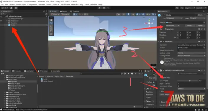Open the Tag Untagged dropdown
The image size is (208, 111).
(174, 18)
